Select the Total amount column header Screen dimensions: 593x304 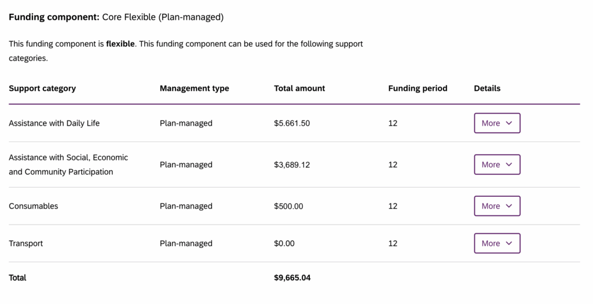coord(299,89)
